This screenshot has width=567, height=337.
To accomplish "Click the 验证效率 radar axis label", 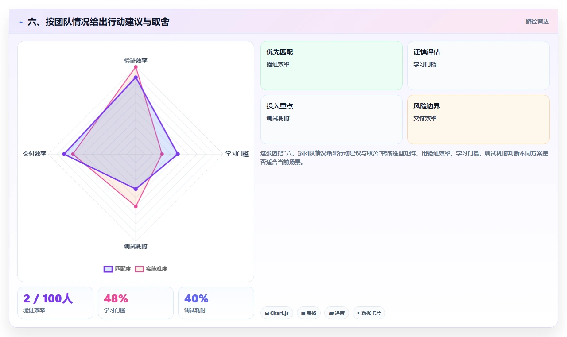I will (x=136, y=61).
